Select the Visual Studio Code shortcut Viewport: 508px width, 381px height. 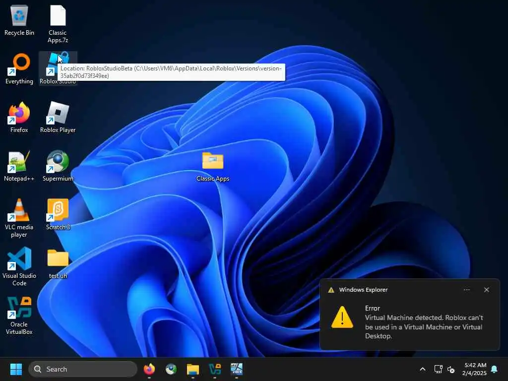click(x=19, y=266)
